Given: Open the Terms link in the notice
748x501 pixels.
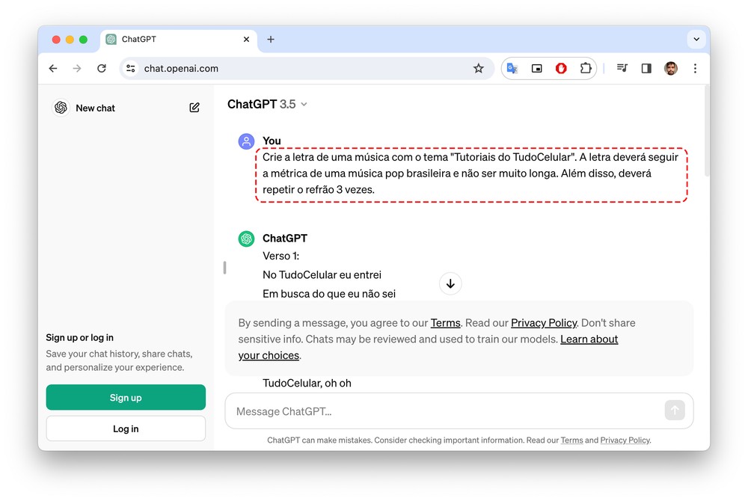Looking at the screenshot, I should [x=445, y=323].
